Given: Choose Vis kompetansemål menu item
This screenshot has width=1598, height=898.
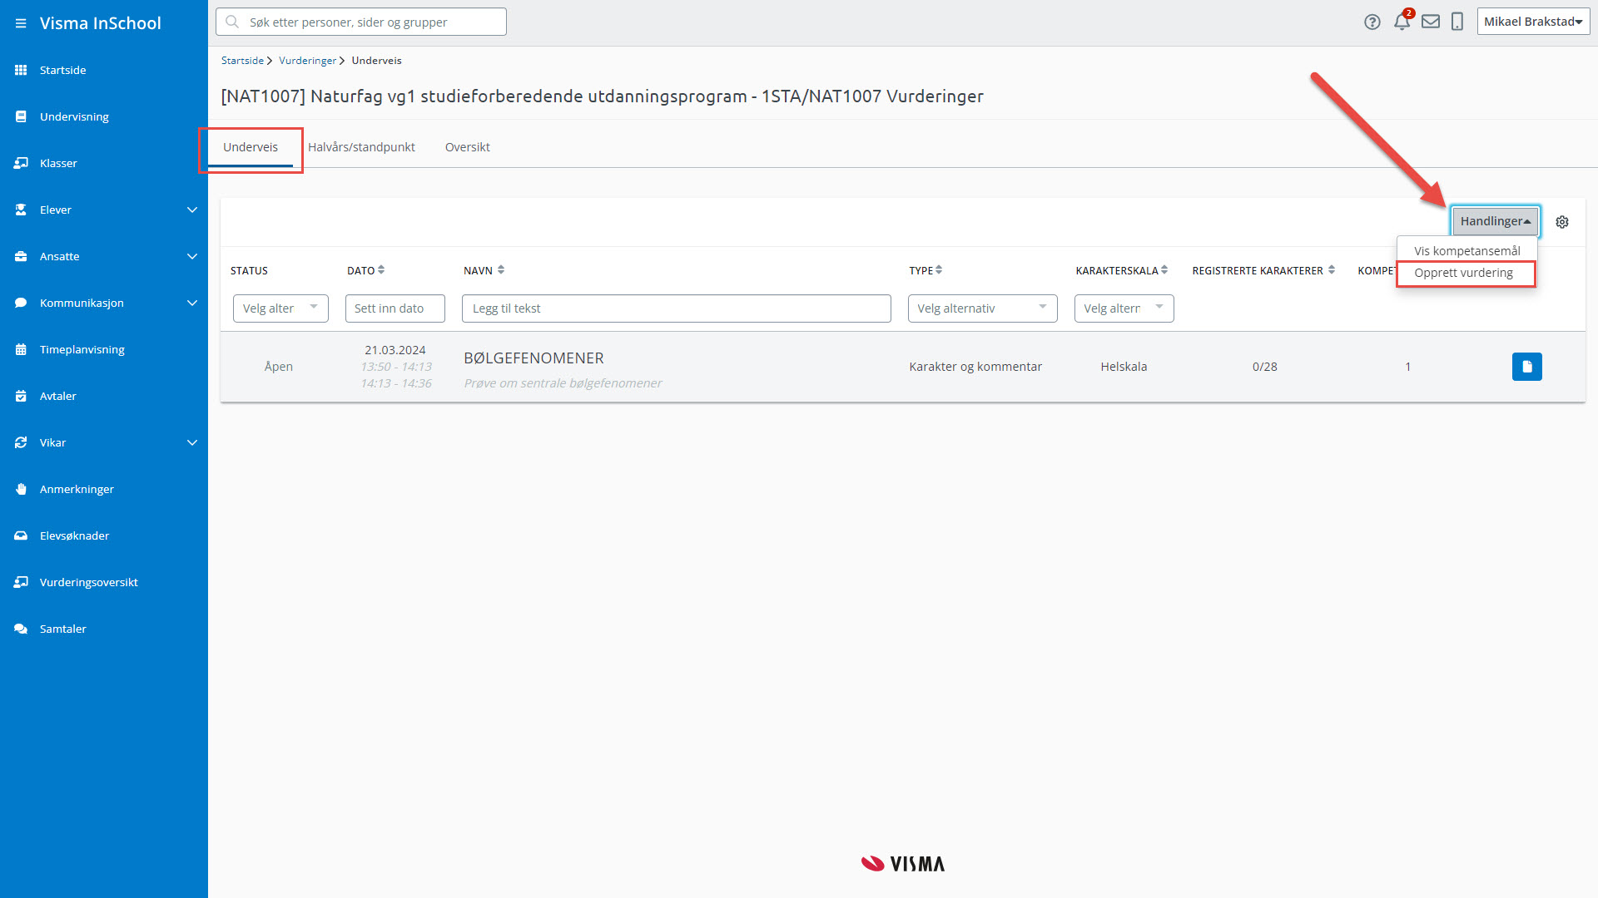Looking at the screenshot, I should click(1466, 251).
